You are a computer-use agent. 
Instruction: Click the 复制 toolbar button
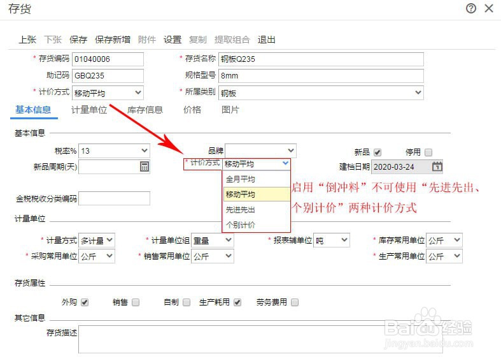click(198, 40)
